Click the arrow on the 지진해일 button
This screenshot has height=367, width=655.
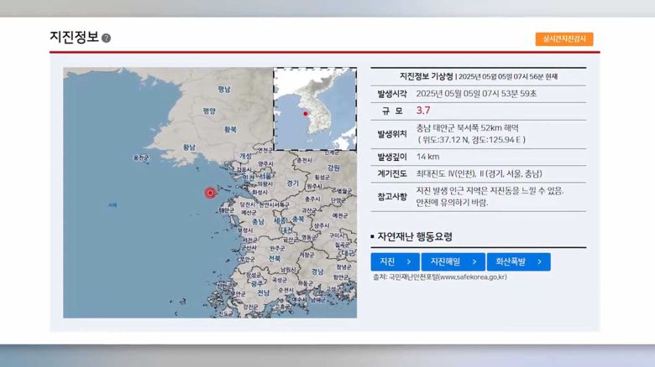474,262
